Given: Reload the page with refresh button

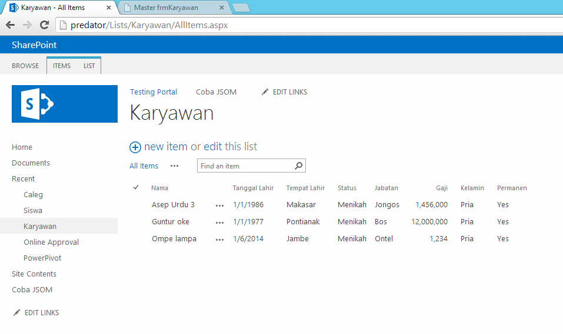Looking at the screenshot, I should (44, 25).
